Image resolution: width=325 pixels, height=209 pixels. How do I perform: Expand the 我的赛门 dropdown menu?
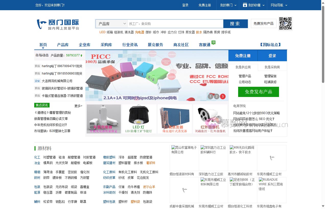tap(228, 5)
